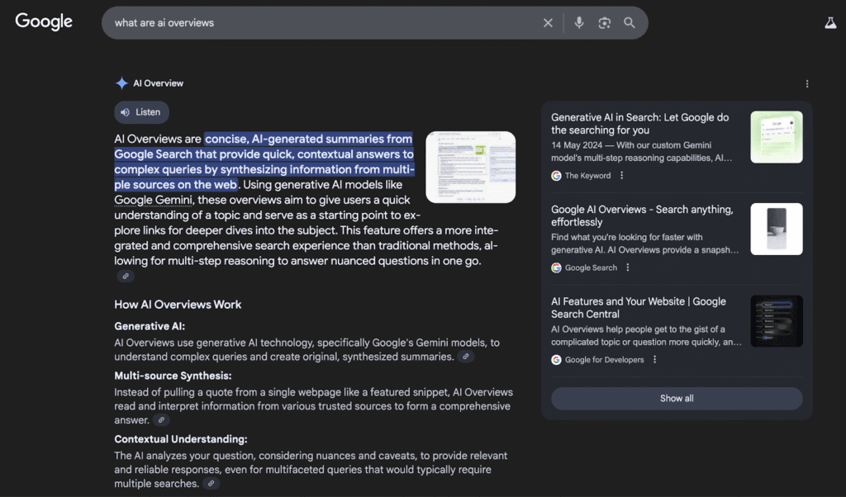Follow the Google Gemini underlined link
Image resolution: width=846 pixels, height=497 pixels.
tap(153, 200)
